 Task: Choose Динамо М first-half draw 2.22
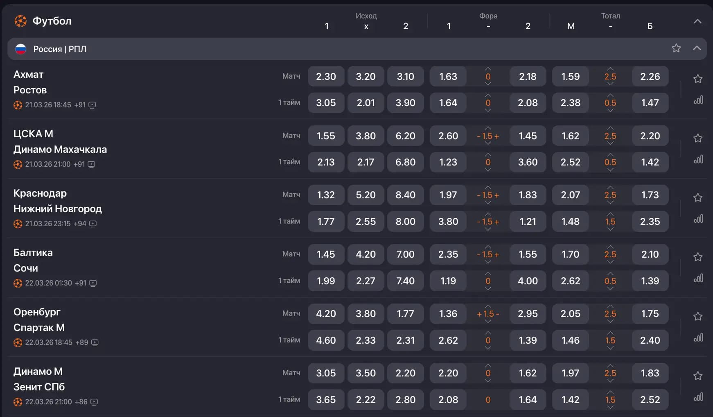pyautogui.click(x=366, y=400)
